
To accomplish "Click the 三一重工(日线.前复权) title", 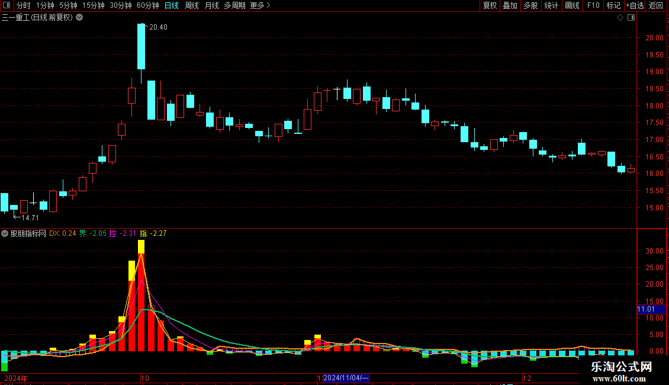I will [x=37, y=18].
